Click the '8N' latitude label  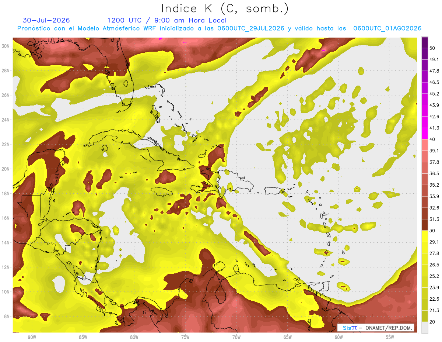point(7,317)
